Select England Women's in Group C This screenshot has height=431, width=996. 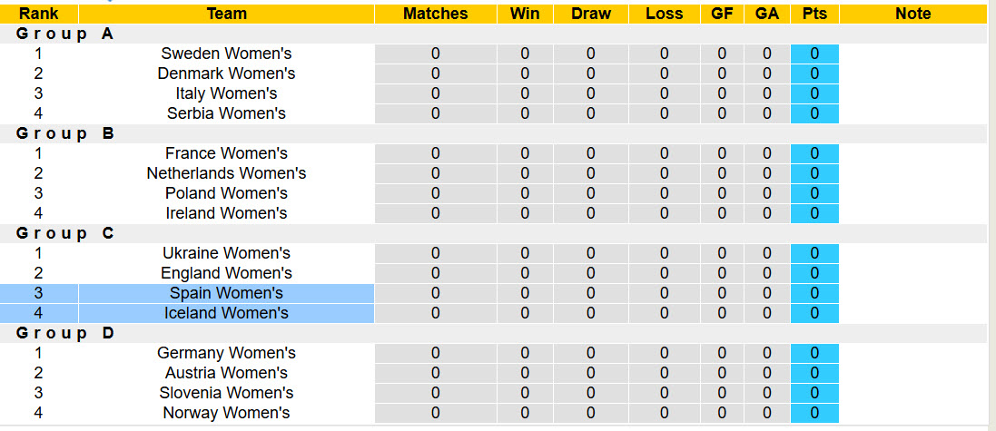226,273
